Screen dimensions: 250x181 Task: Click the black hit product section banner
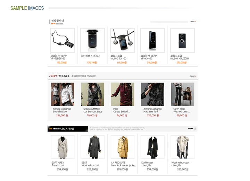tap(68, 129)
